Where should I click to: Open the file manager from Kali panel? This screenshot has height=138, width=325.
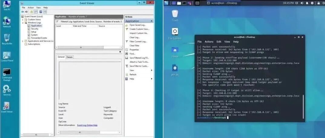click(179, 3)
